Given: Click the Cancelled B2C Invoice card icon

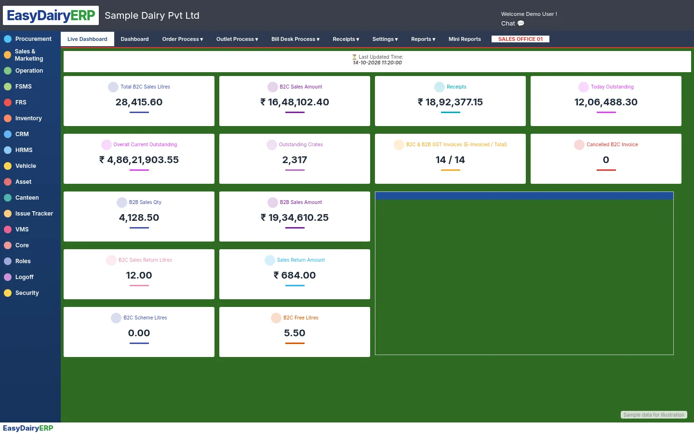Looking at the screenshot, I should click(579, 145).
